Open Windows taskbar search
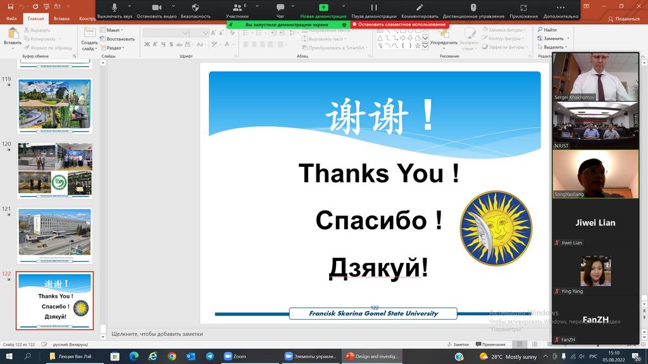Viewport: 648px width, 364px height. [x=28, y=356]
